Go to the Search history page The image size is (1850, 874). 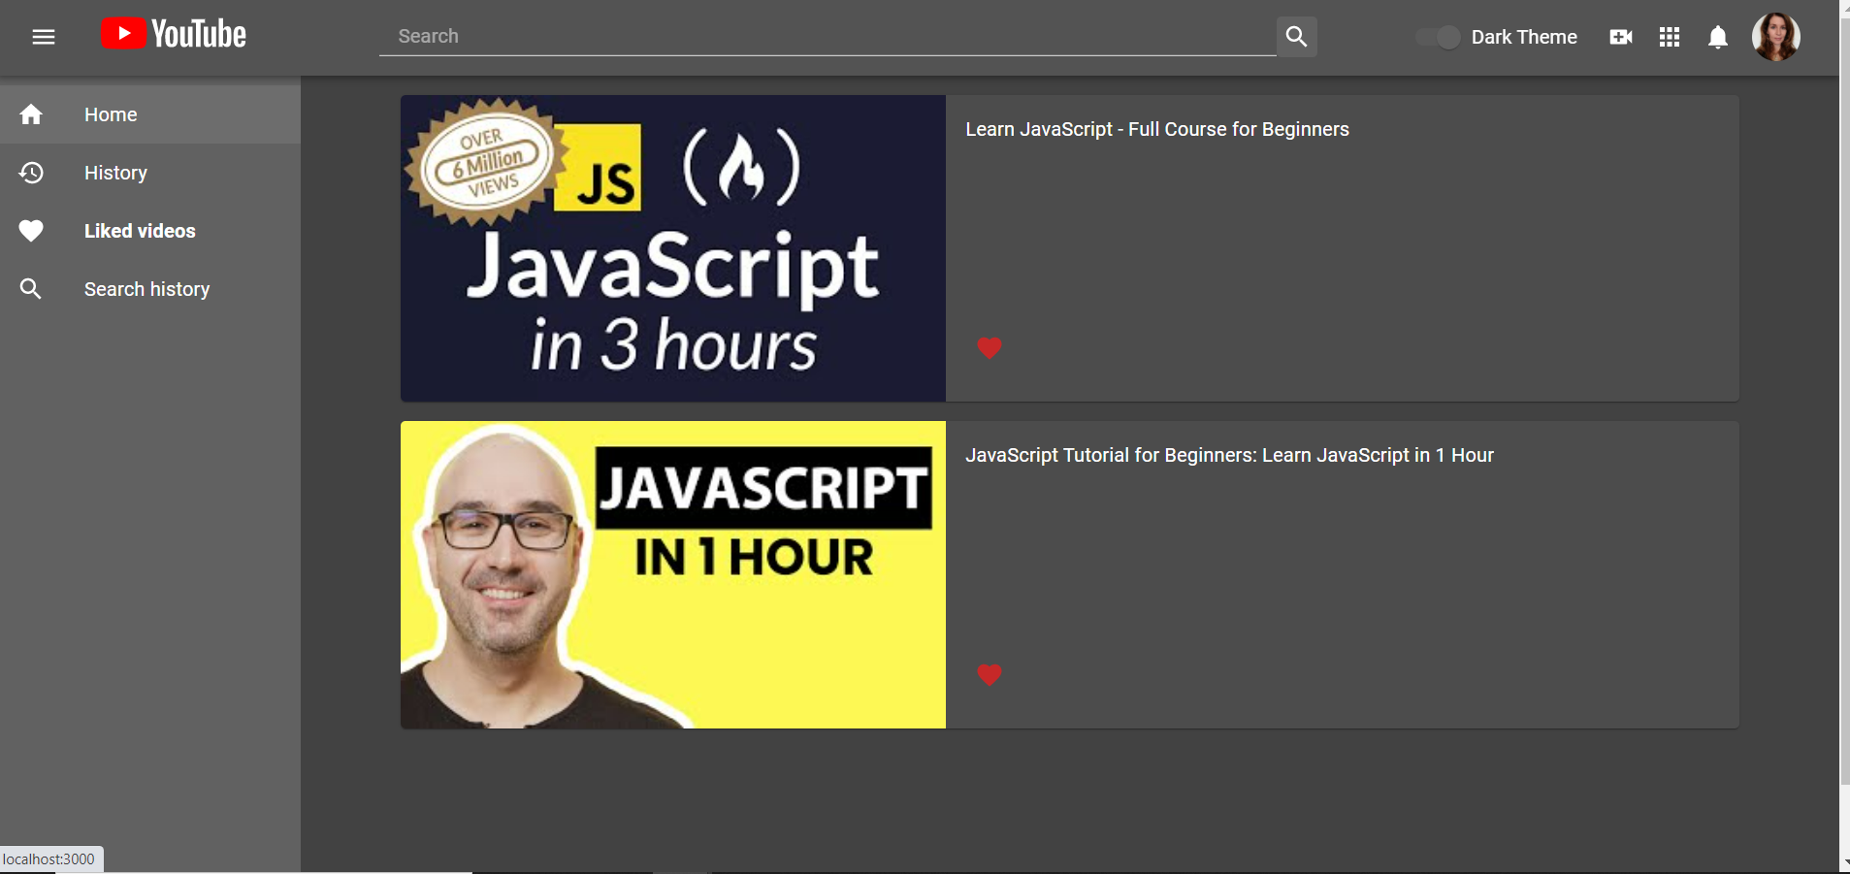tap(146, 288)
